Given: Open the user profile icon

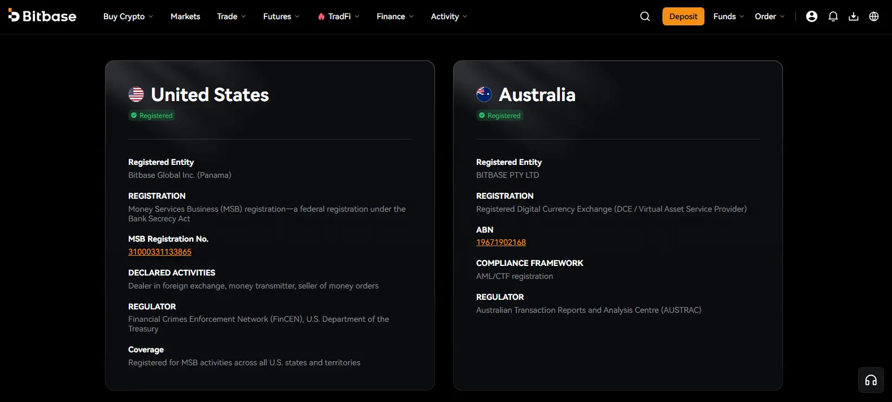Looking at the screenshot, I should [812, 16].
